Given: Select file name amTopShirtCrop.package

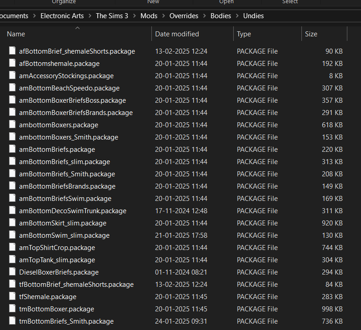Looking at the screenshot, I should (x=57, y=248).
